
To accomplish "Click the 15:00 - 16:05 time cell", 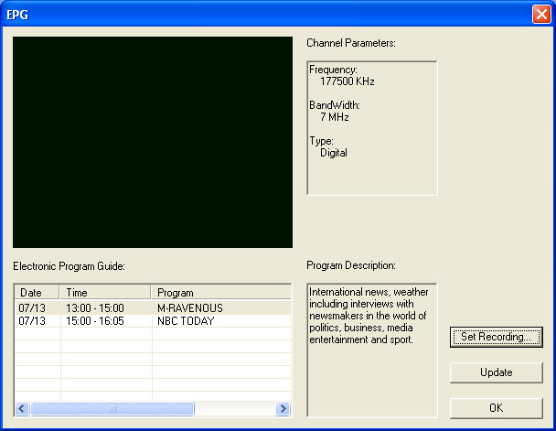I will click(95, 321).
